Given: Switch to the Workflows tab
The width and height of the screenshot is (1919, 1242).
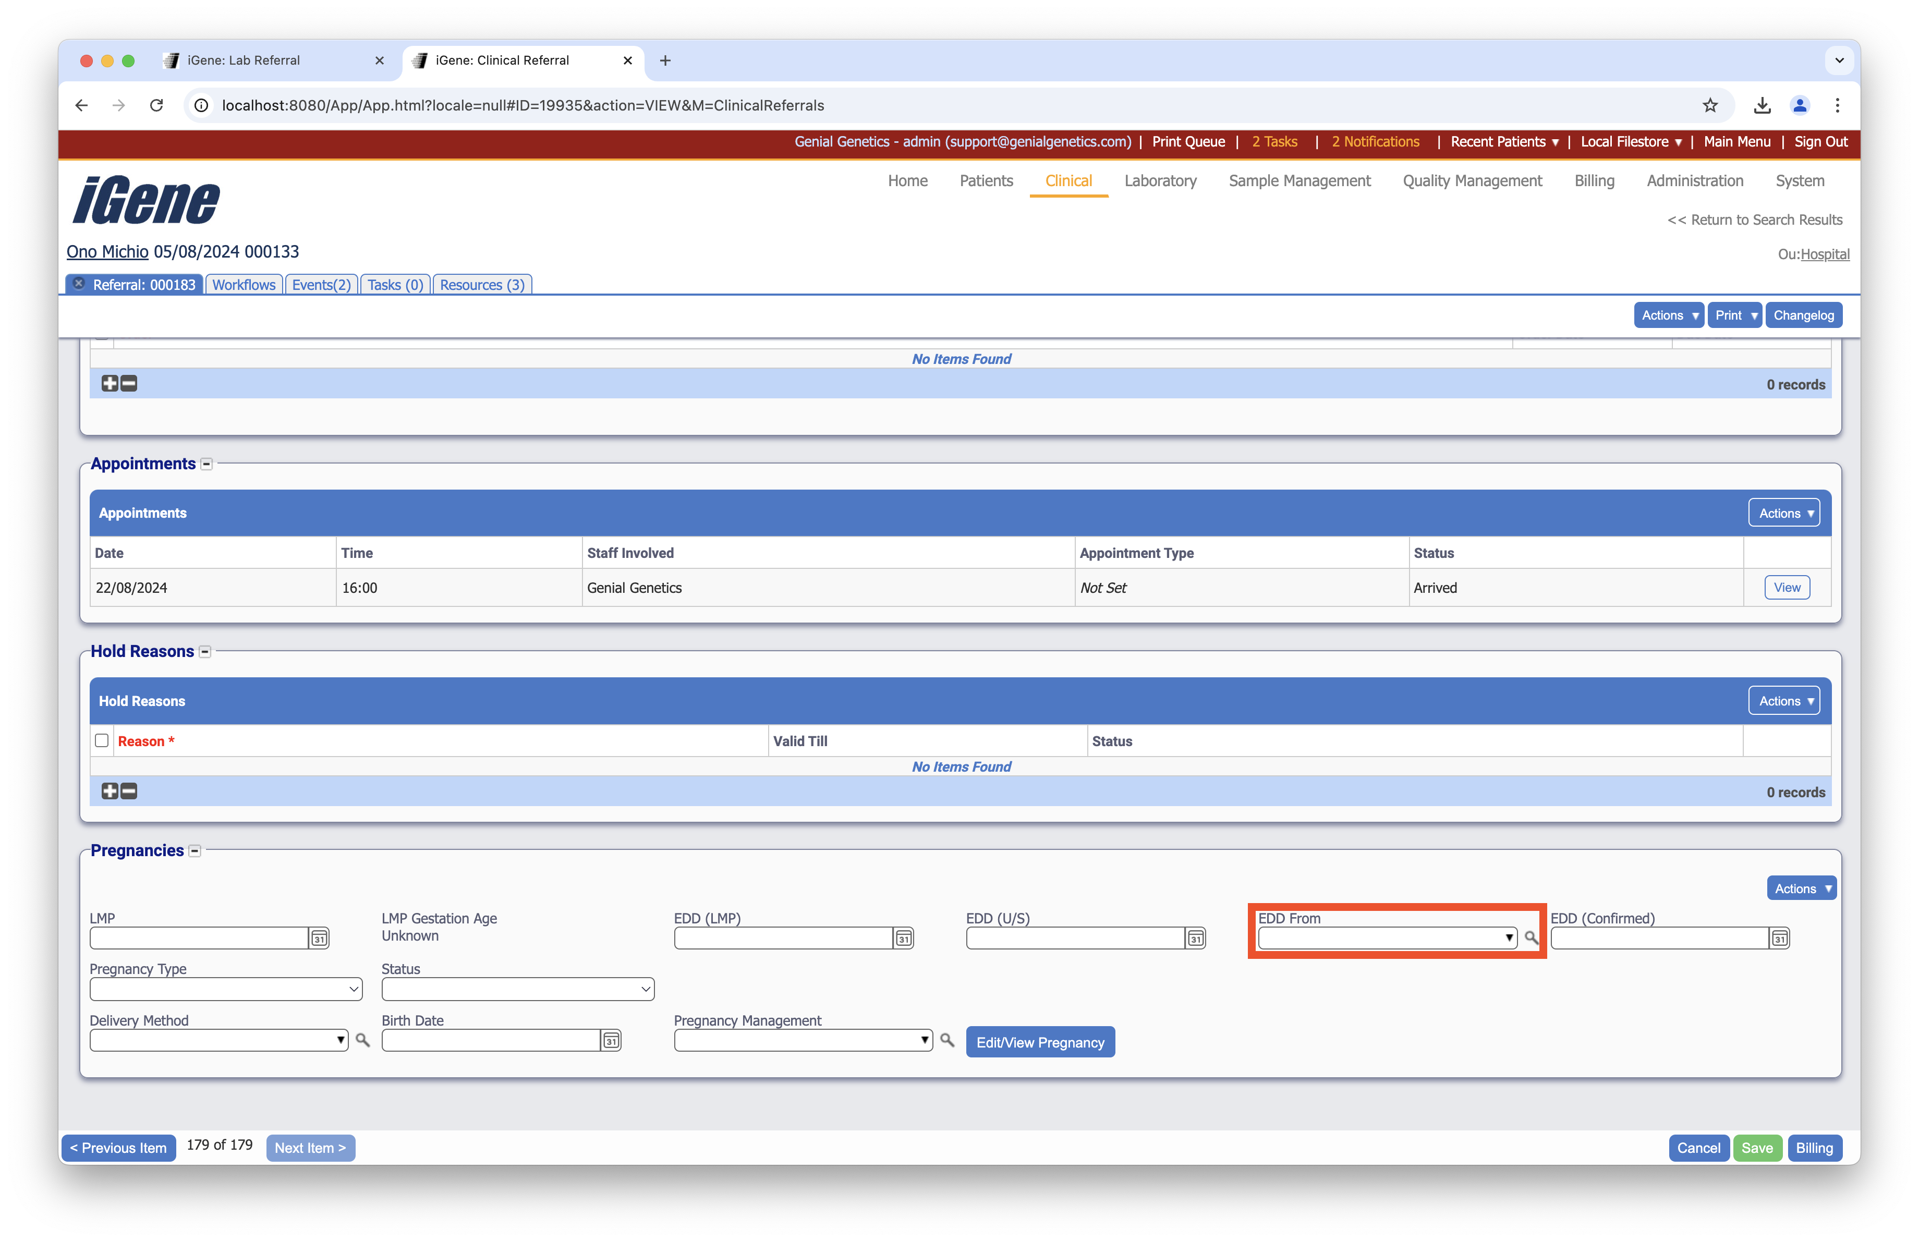Looking at the screenshot, I should point(244,285).
